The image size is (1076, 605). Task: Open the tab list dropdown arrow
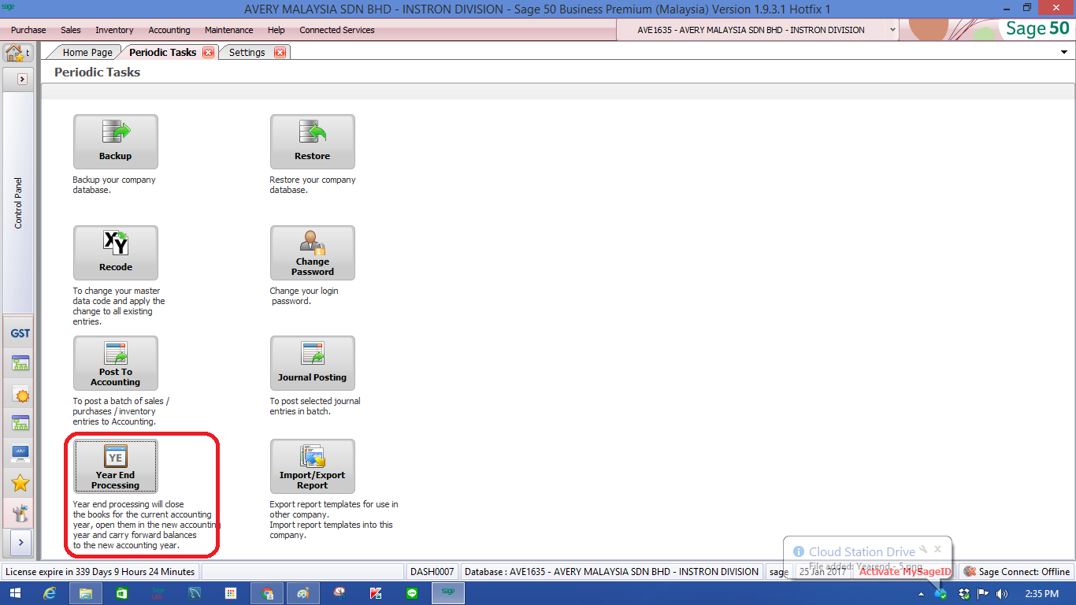point(1065,52)
